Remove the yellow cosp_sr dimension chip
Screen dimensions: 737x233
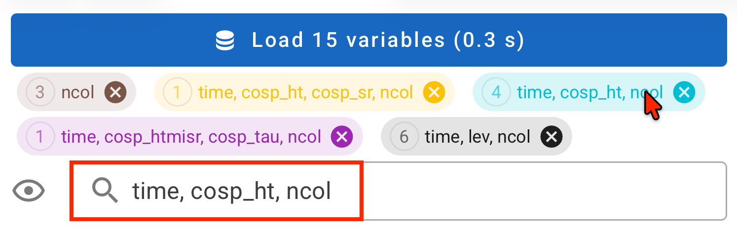point(434,92)
